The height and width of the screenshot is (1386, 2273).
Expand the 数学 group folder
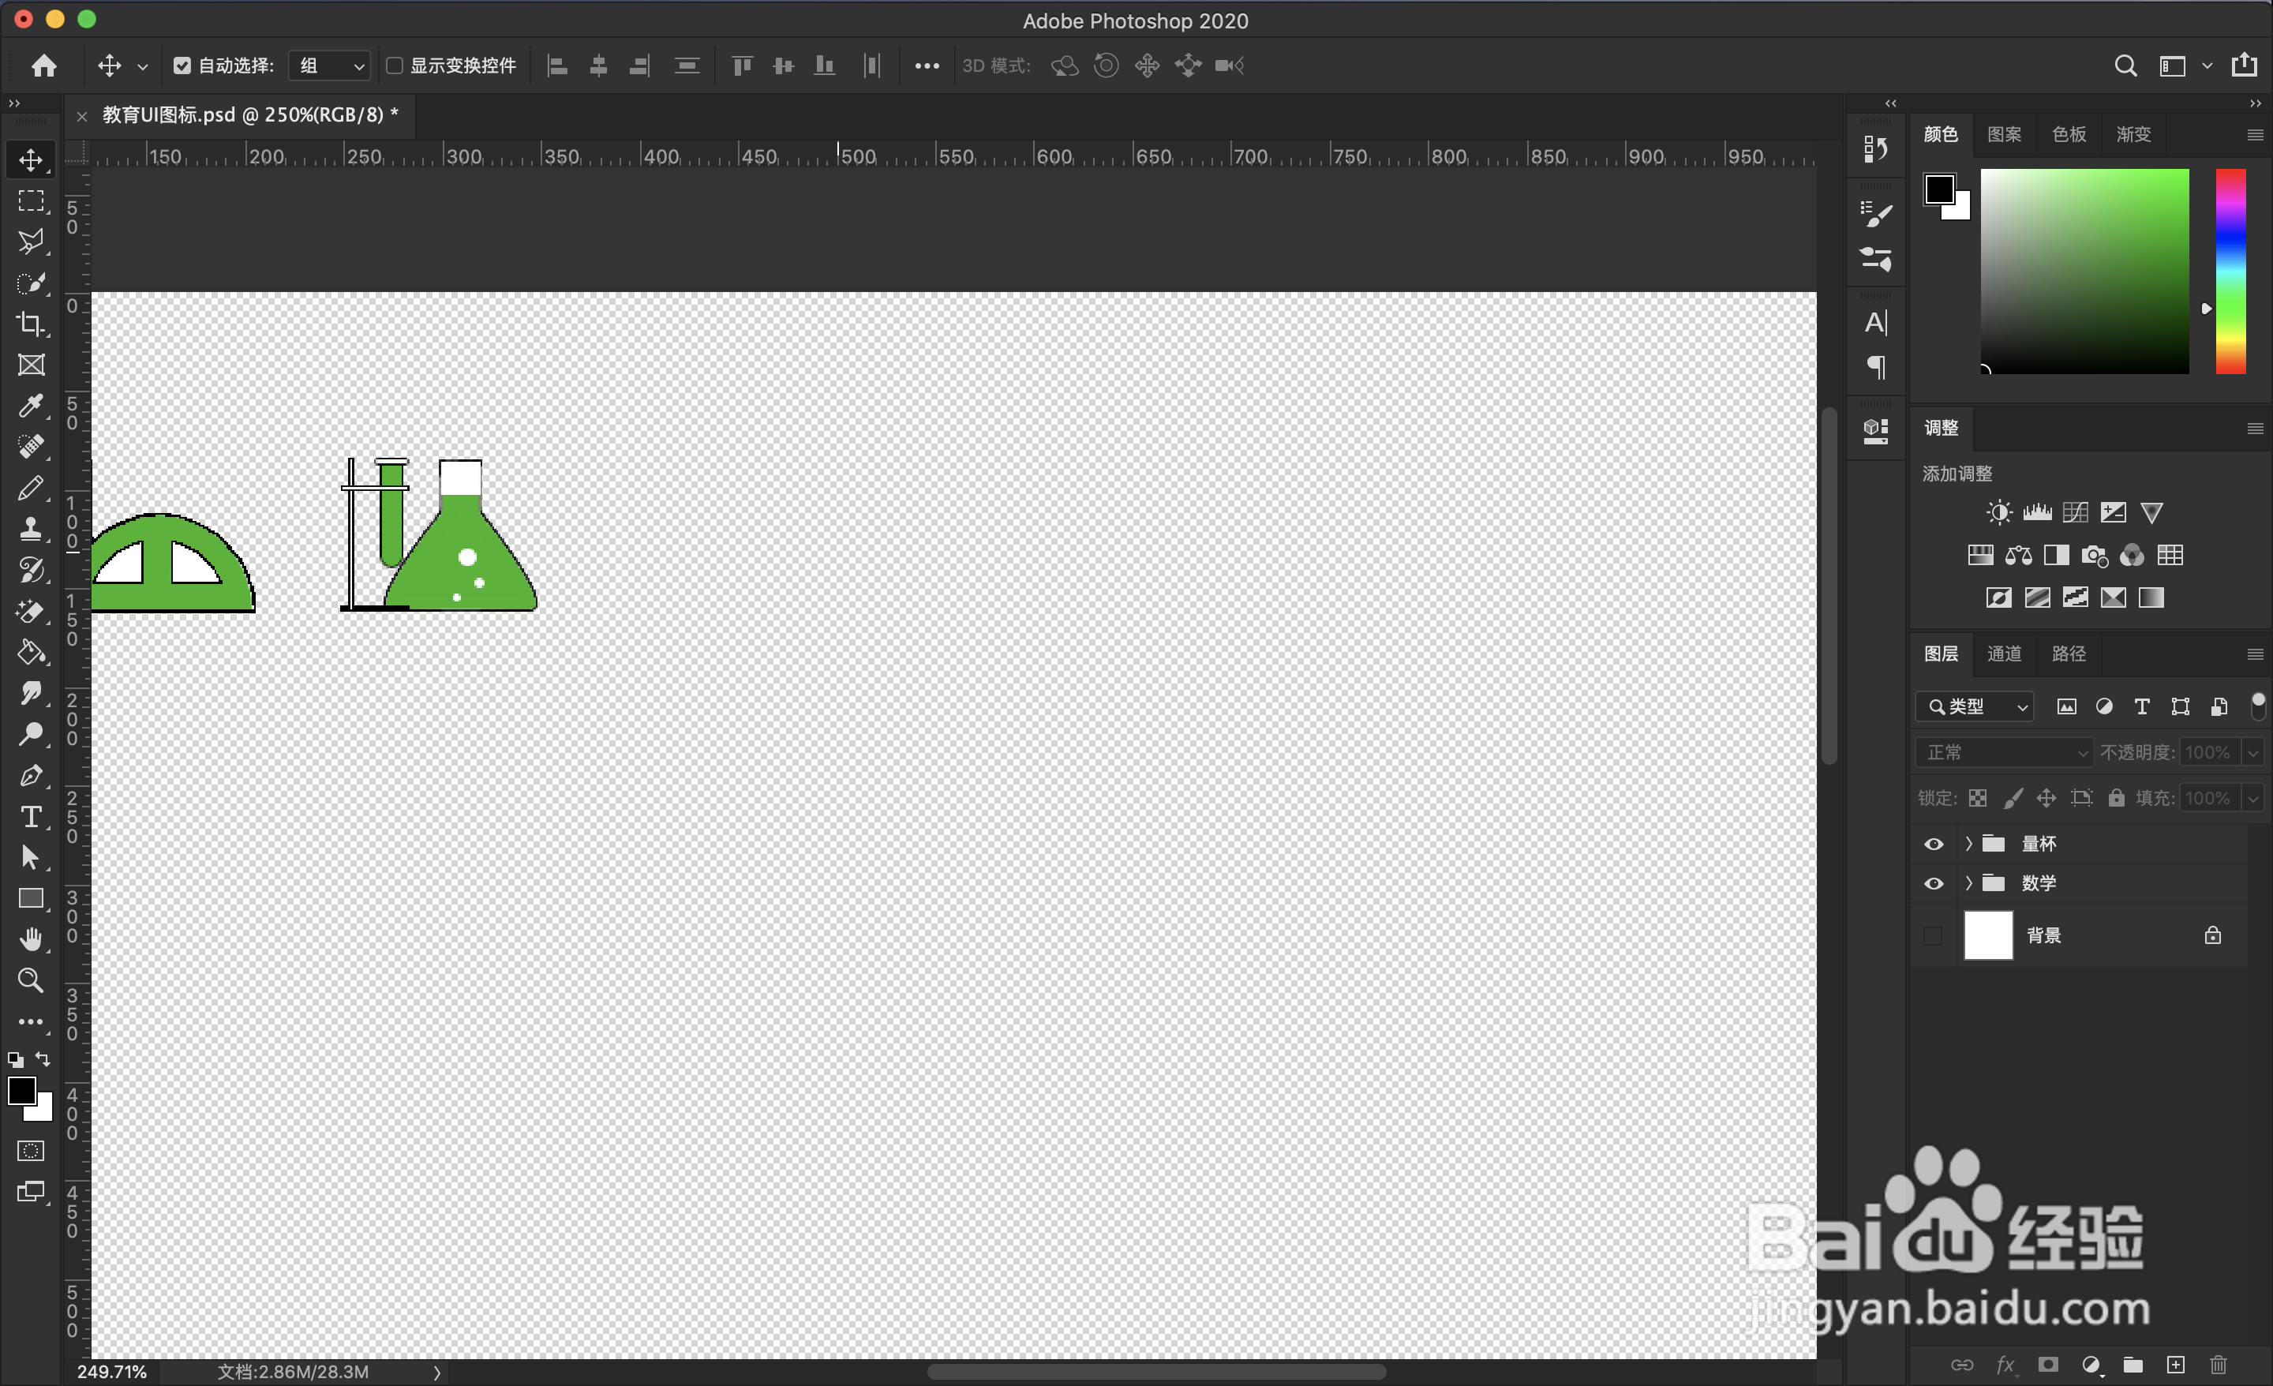tap(1968, 883)
